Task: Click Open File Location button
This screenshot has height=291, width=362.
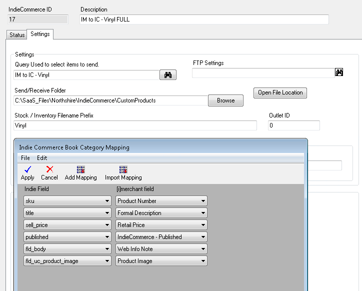Action: point(280,92)
